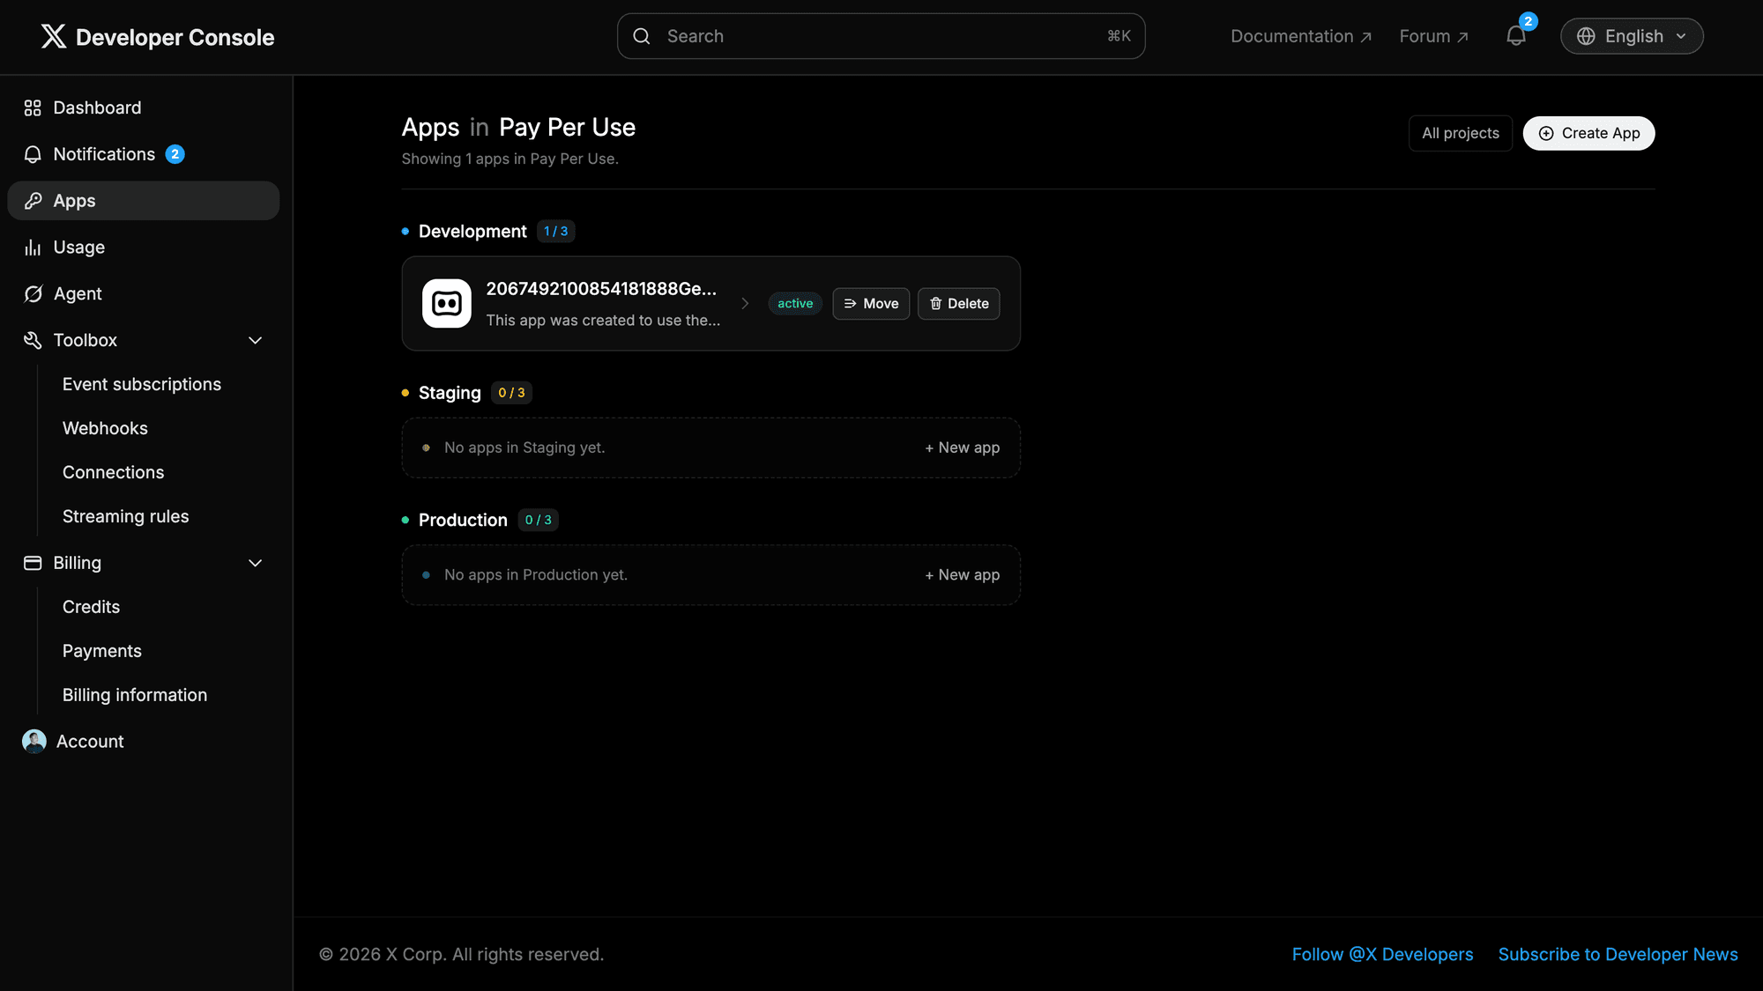Open the Documentation link

tap(1301, 36)
